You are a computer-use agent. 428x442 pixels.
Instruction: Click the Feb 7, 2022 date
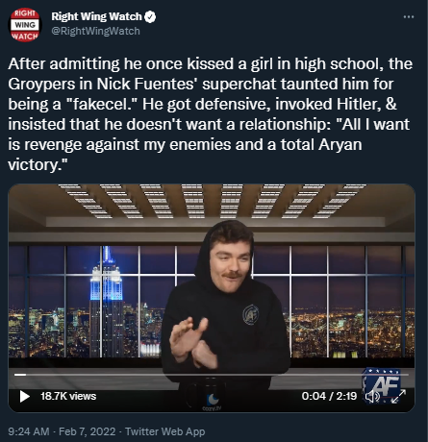click(x=88, y=431)
